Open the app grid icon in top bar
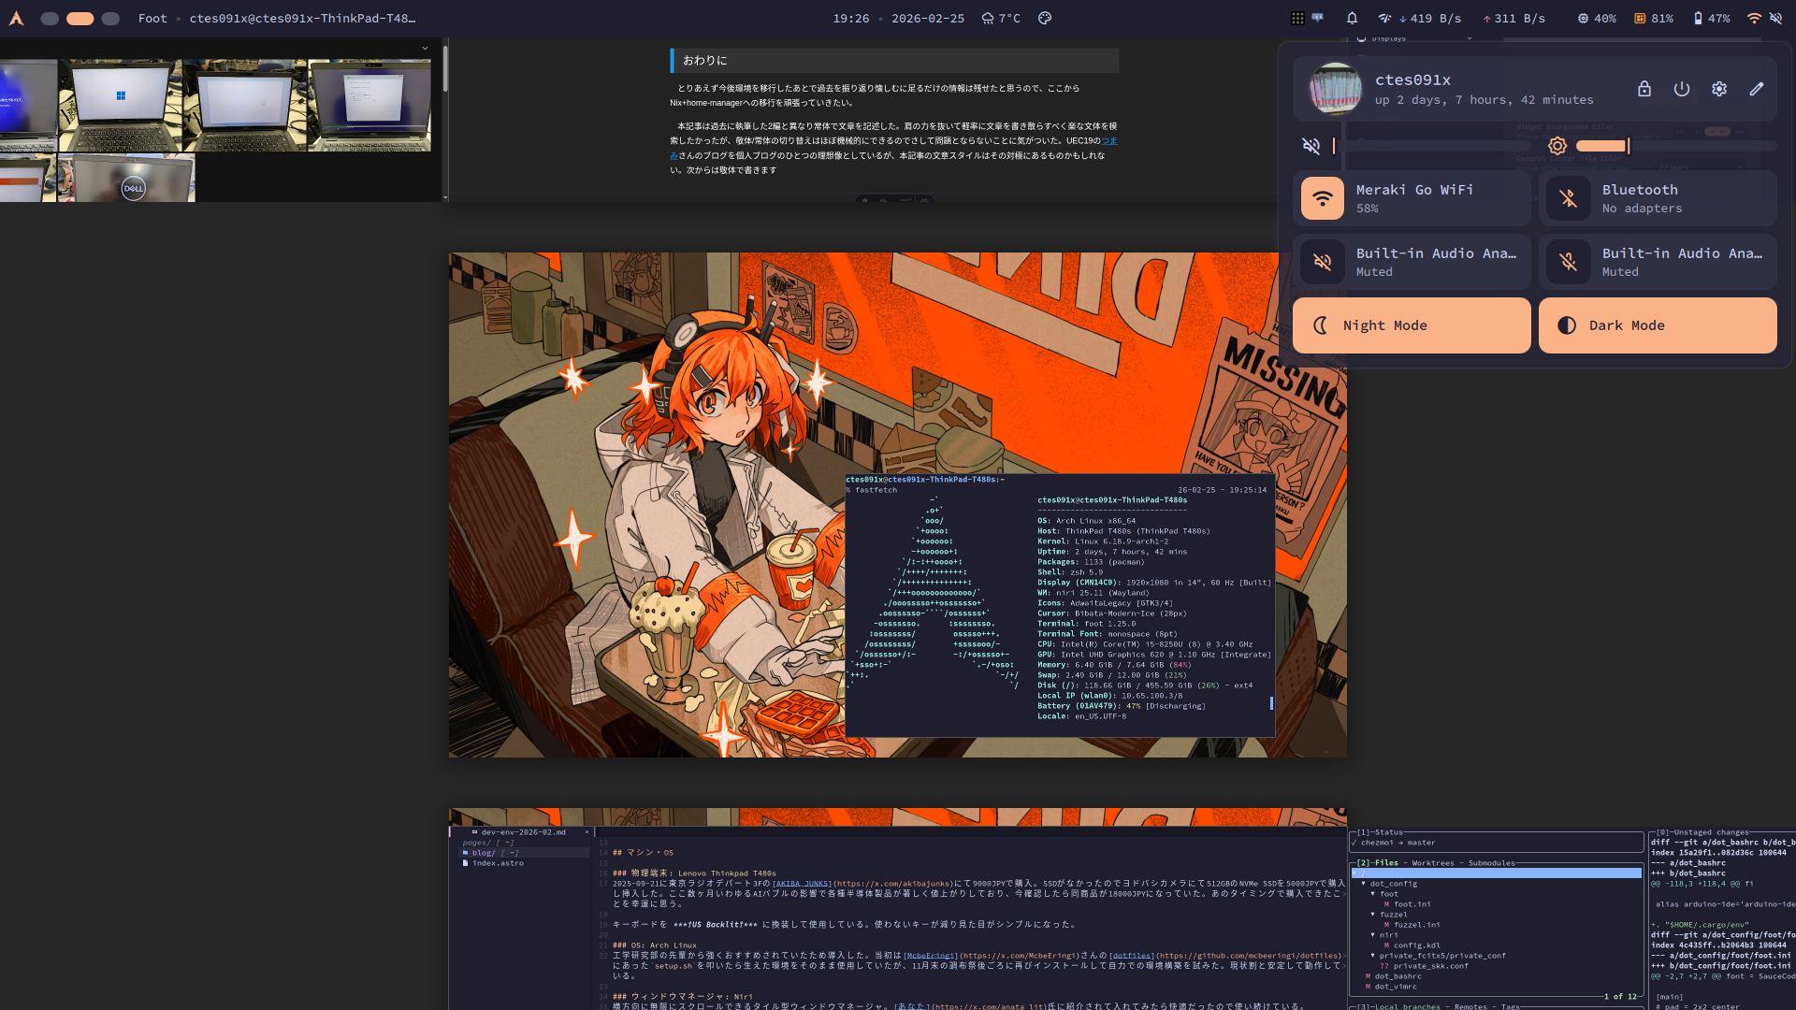 tap(1297, 18)
